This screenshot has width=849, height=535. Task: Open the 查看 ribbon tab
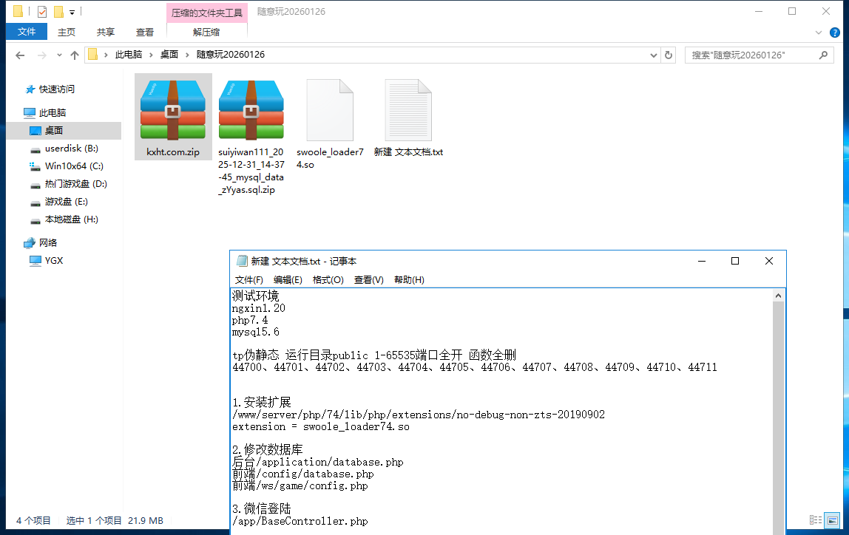145,32
